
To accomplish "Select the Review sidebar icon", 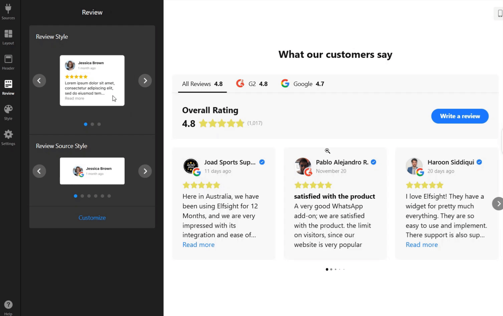I will pos(8,87).
